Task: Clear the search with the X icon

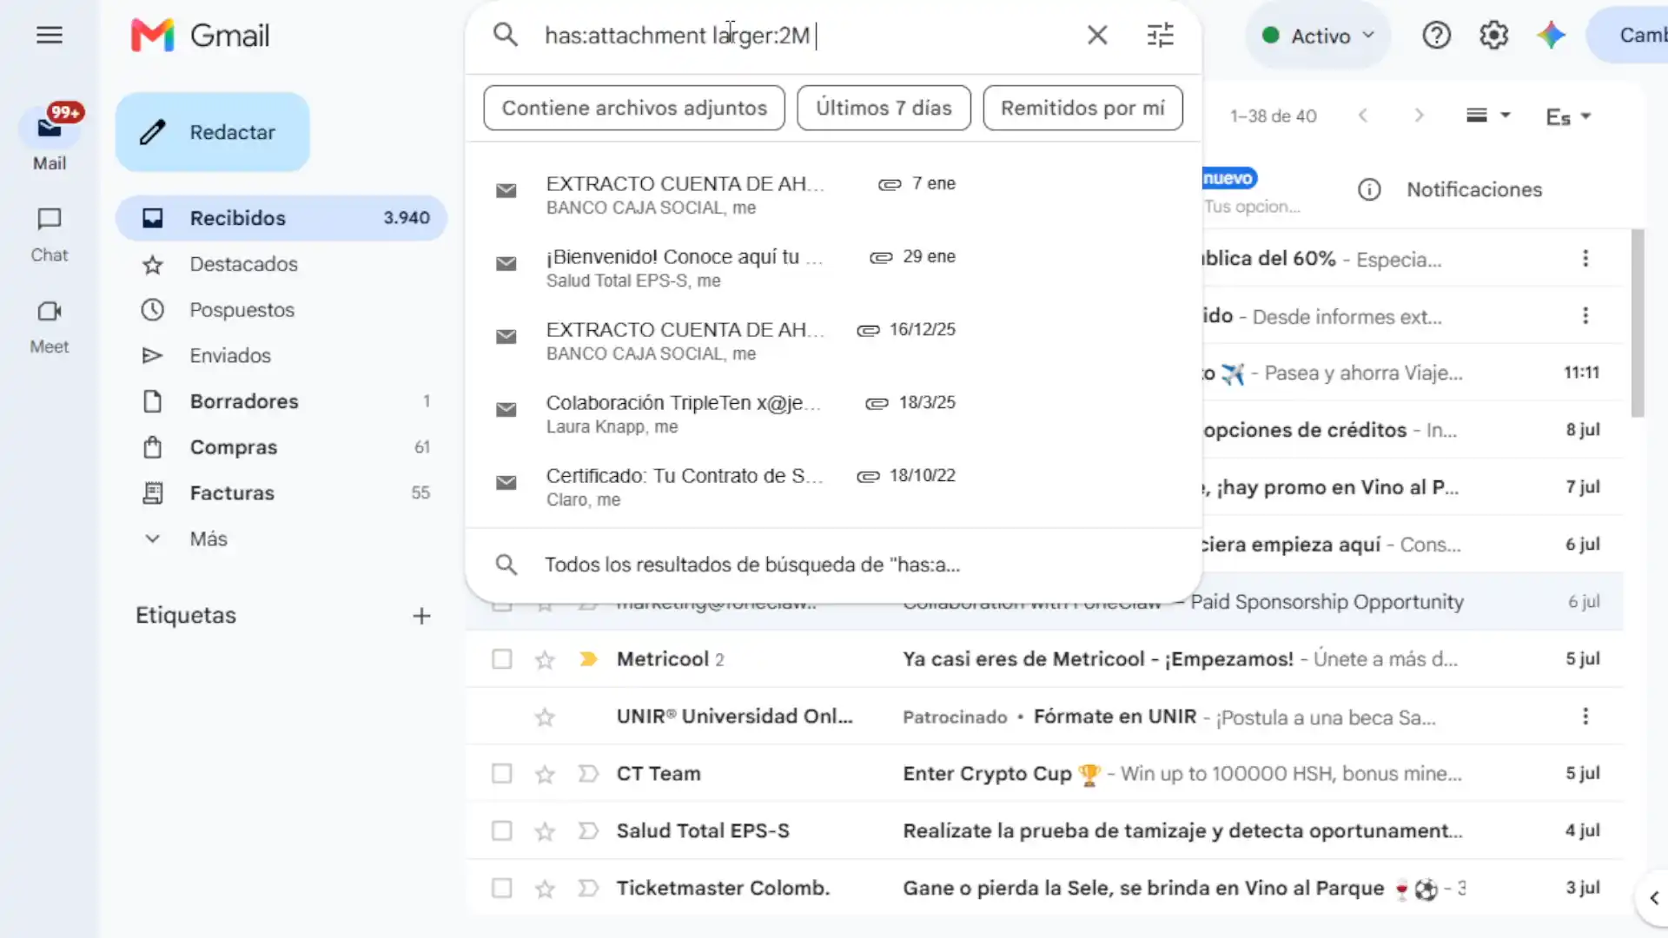Action: [1097, 35]
